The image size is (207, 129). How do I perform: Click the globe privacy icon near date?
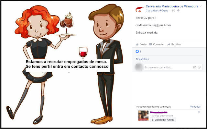coord(178,10)
